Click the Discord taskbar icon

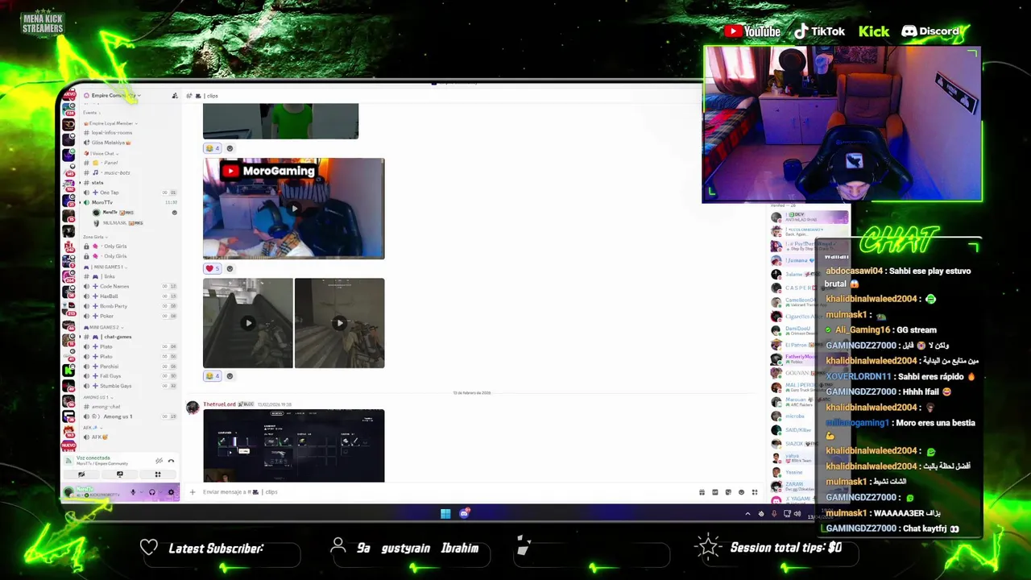coord(465,514)
